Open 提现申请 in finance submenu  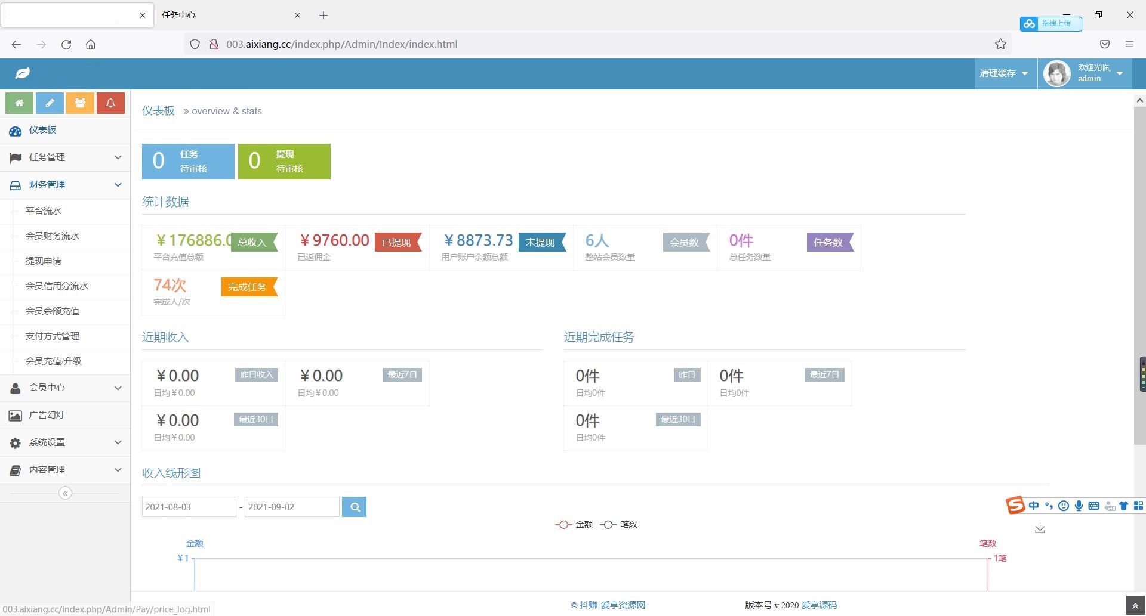[44, 261]
